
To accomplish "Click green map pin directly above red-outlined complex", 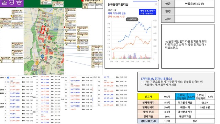I will tap(45, 25).
